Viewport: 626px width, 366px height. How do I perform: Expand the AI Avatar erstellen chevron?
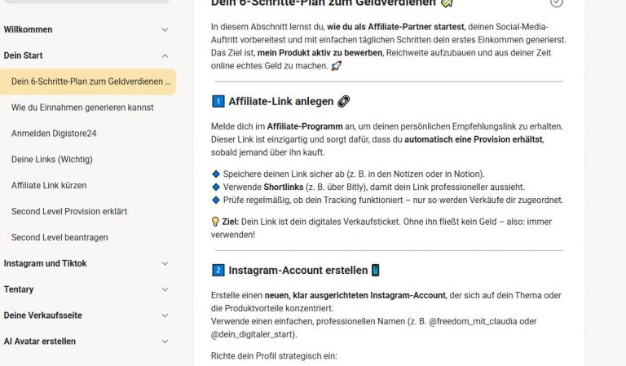coord(165,342)
